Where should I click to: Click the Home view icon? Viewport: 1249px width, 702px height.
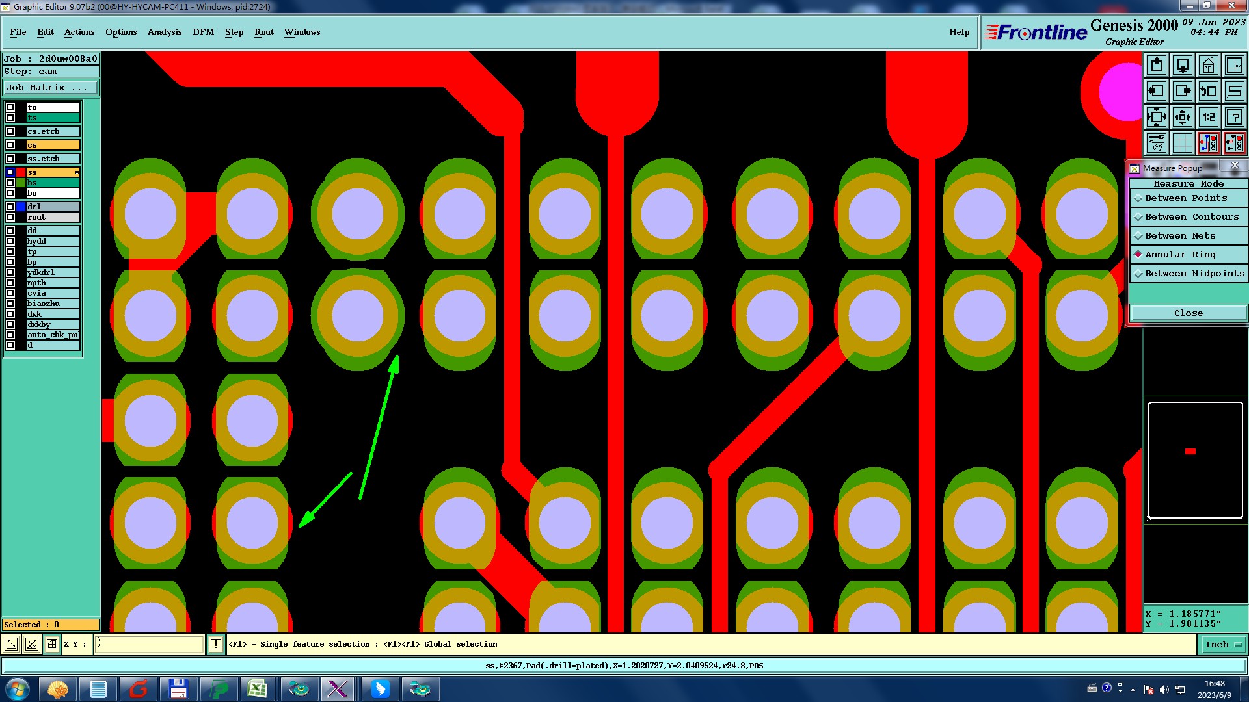1208,65
